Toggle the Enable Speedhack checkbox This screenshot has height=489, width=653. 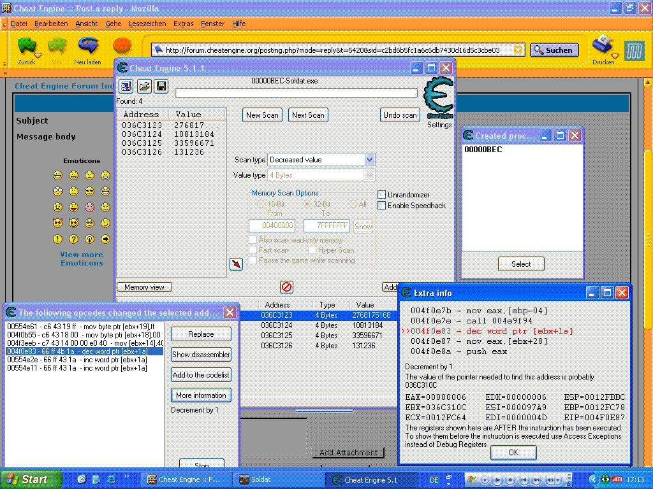382,206
